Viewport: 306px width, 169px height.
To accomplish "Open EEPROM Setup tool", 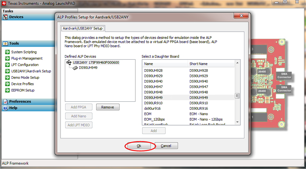I will 23,90.
